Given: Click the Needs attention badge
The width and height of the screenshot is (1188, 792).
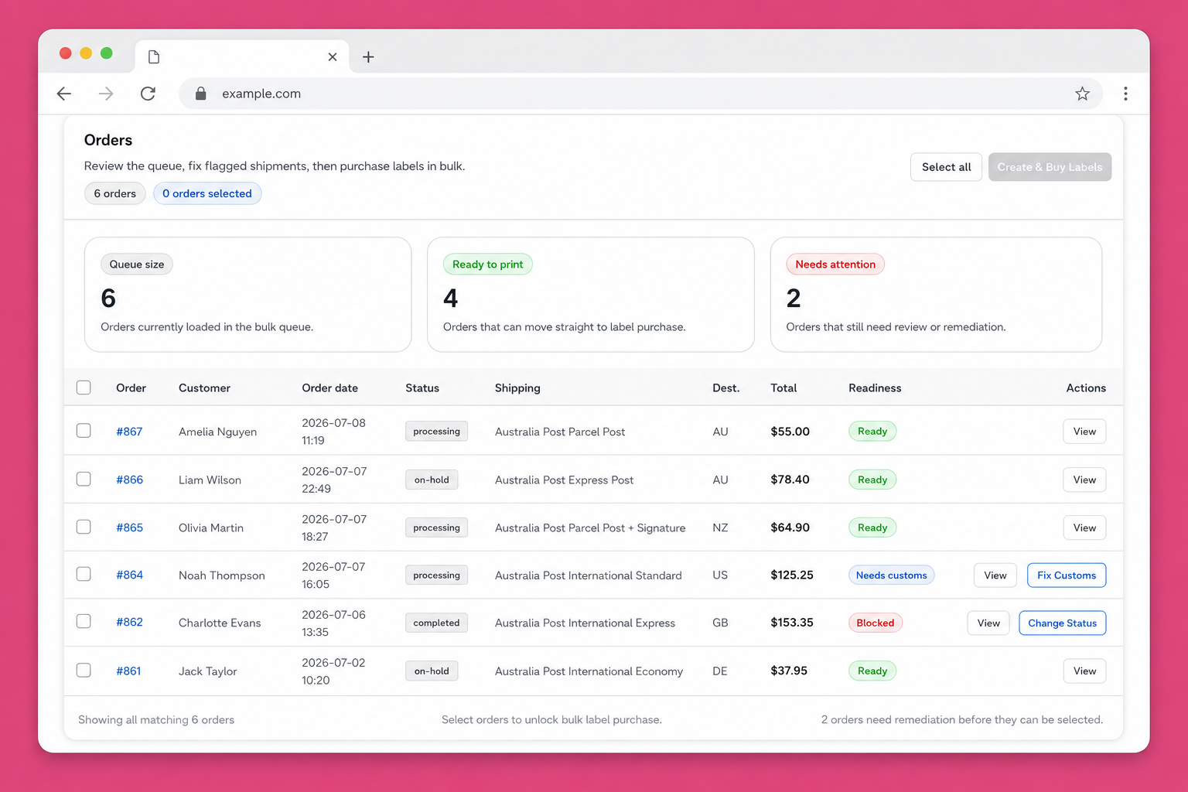Looking at the screenshot, I should point(835,265).
